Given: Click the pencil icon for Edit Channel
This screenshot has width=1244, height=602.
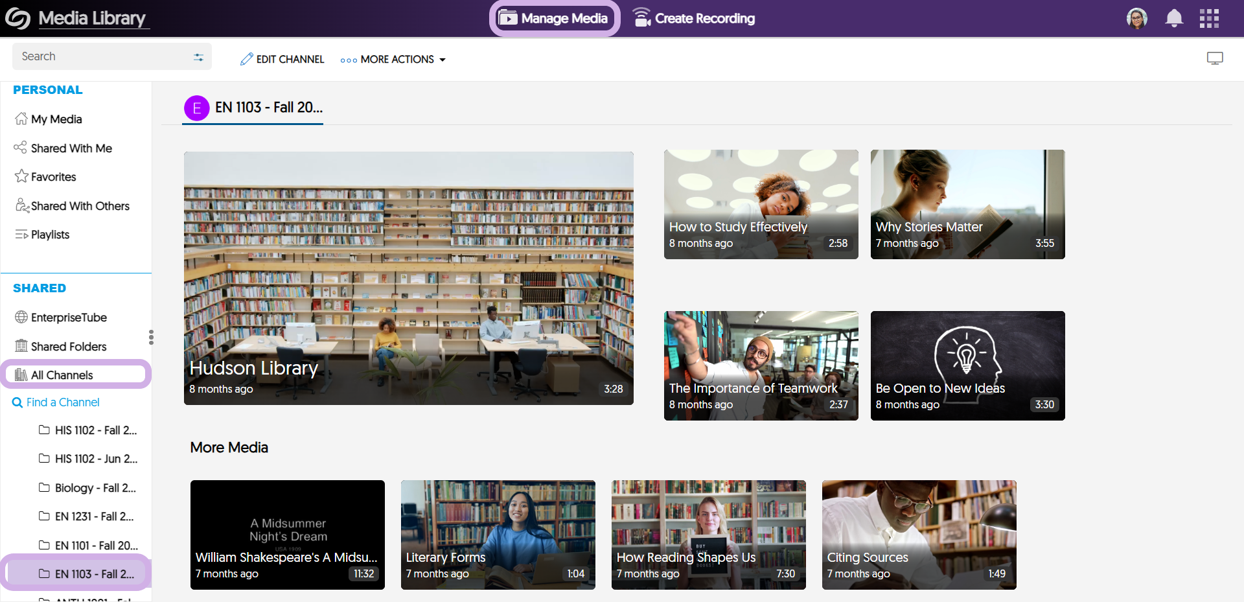Looking at the screenshot, I should 246,59.
